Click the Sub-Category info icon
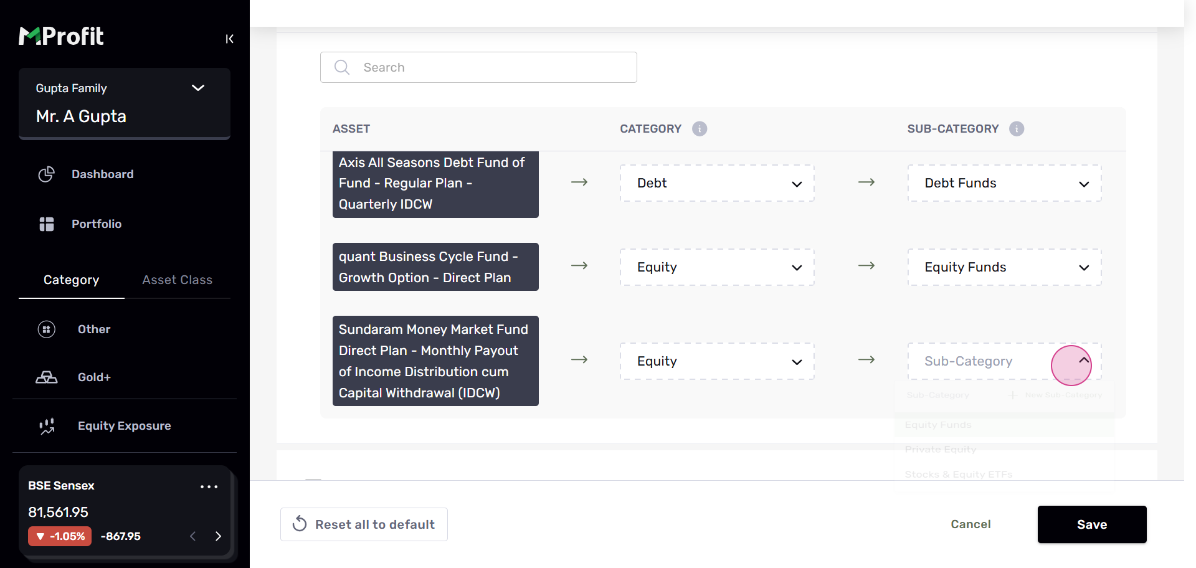The width and height of the screenshot is (1196, 568). click(x=1017, y=129)
